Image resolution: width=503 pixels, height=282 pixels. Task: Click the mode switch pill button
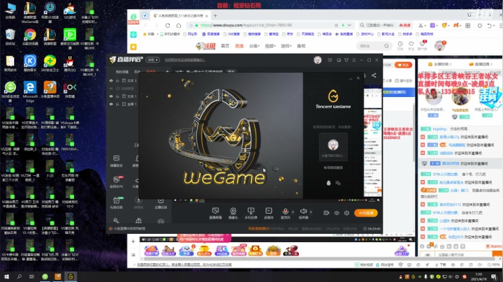153,59
